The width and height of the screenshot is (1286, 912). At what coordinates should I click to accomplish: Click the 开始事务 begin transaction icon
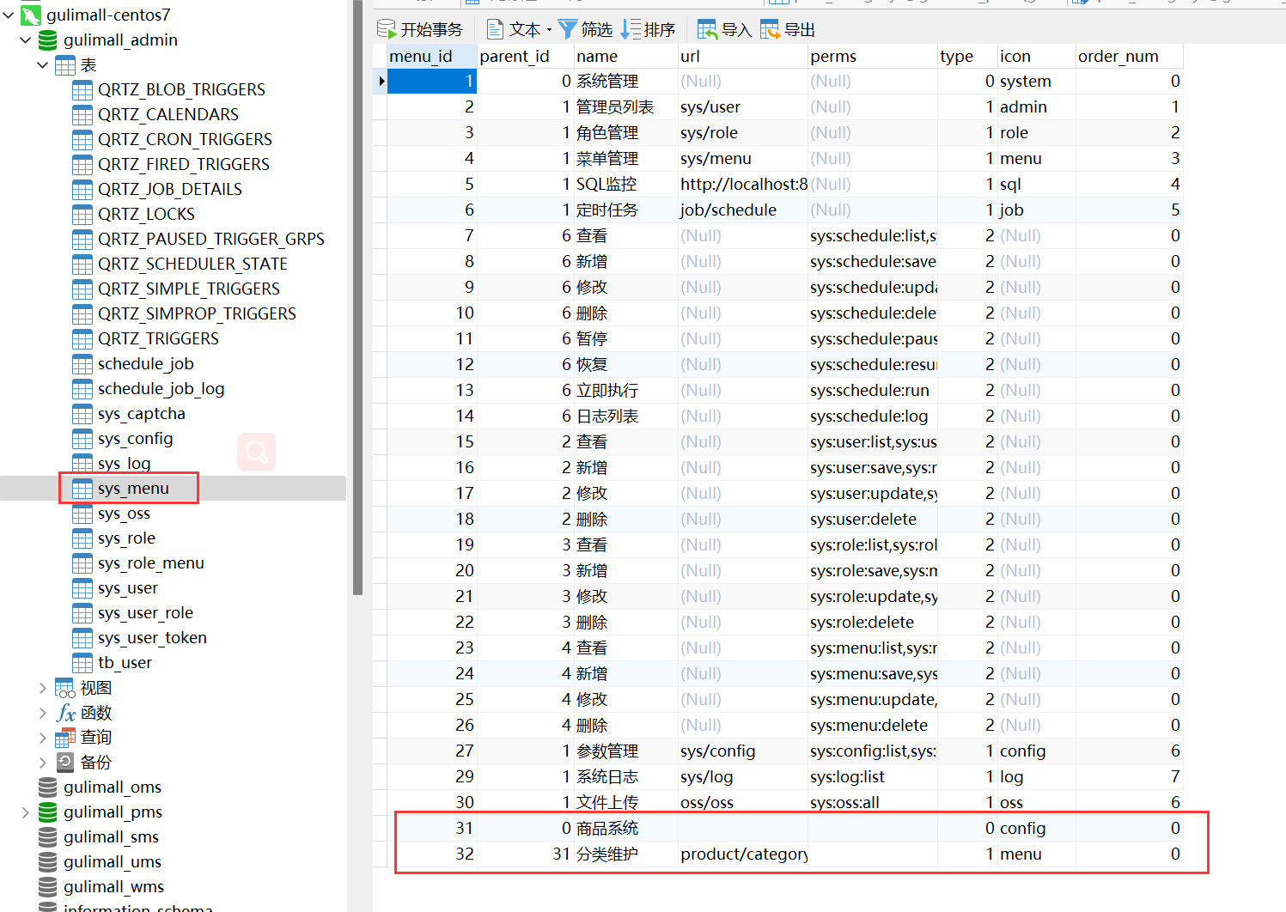pyautogui.click(x=387, y=29)
